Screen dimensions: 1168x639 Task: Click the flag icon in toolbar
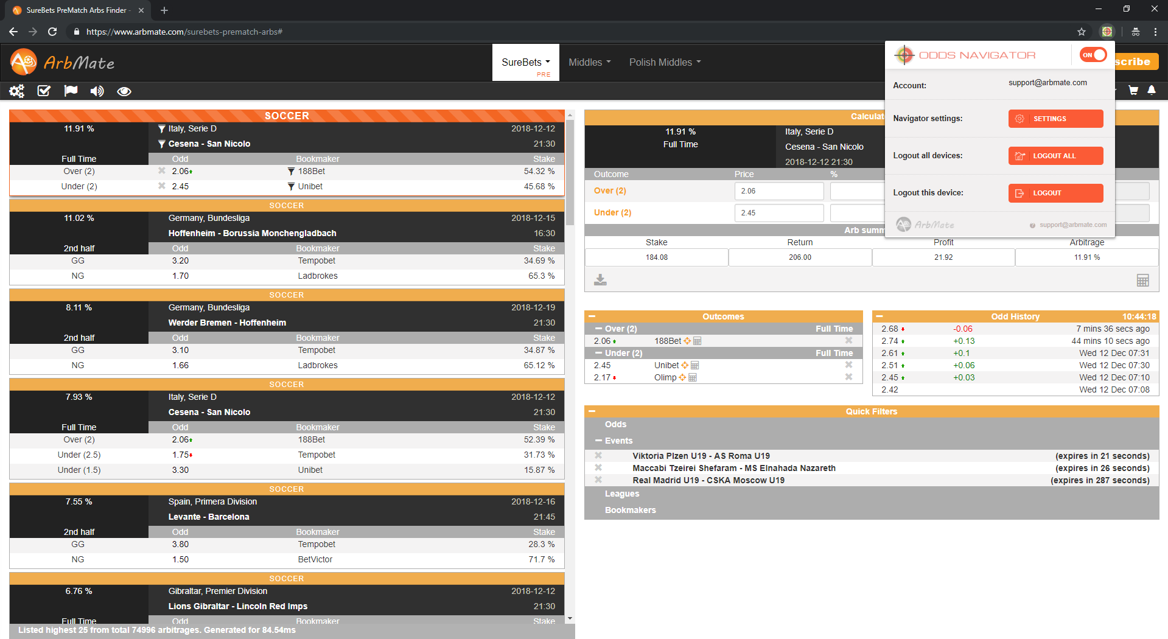[71, 91]
